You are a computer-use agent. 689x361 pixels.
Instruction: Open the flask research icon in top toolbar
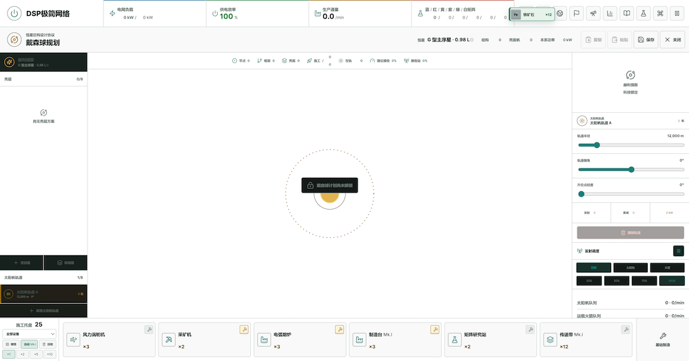click(644, 14)
